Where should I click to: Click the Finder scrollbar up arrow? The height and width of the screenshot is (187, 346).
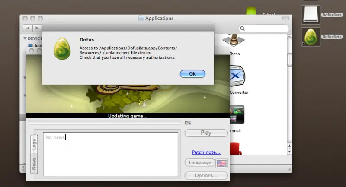coord(289,146)
